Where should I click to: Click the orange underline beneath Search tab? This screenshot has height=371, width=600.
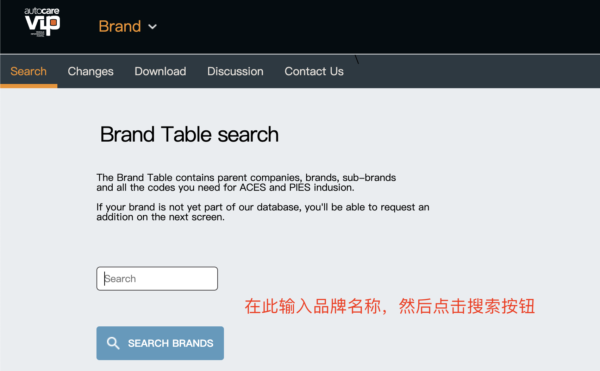(29, 86)
